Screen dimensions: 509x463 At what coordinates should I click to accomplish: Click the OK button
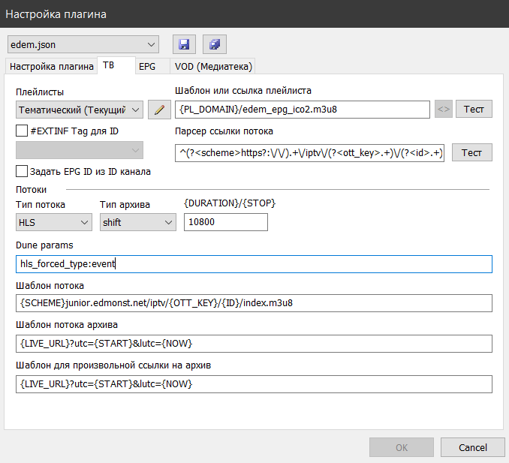coord(402,447)
